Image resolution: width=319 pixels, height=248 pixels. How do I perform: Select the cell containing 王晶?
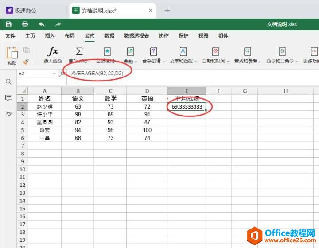[x=45, y=138]
